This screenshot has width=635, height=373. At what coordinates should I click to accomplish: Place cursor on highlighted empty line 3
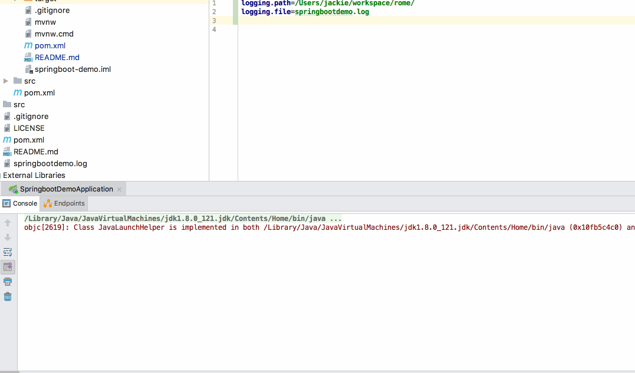point(436,21)
